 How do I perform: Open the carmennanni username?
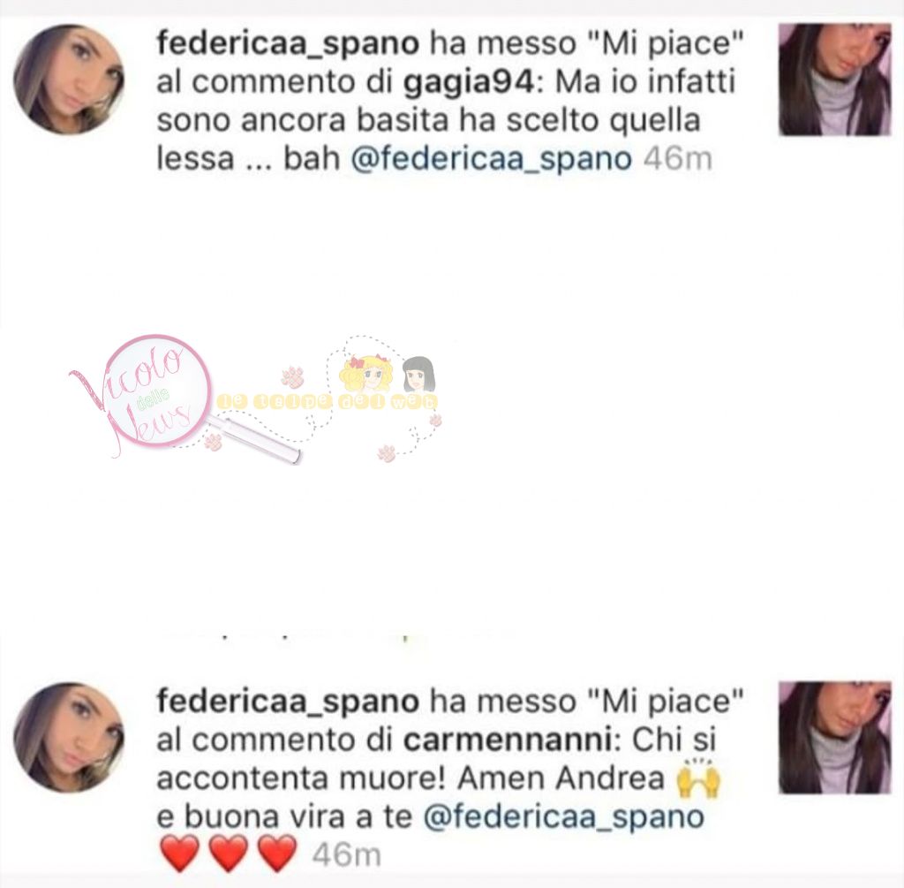507,740
